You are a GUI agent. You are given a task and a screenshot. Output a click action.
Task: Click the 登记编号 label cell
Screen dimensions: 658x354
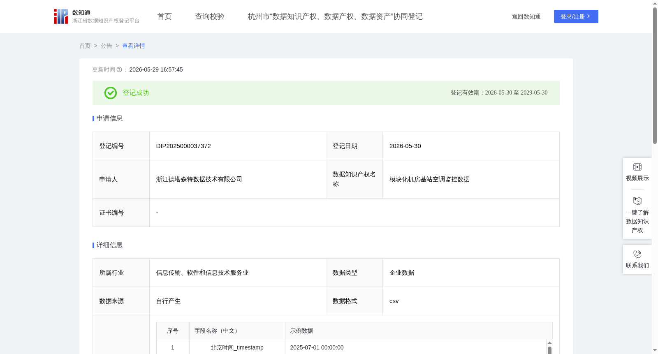tap(121, 146)
